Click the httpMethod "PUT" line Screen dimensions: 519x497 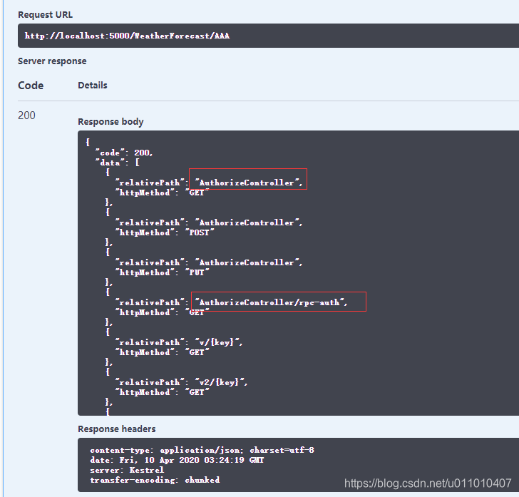pyautogui.click(x=163, y=272)
